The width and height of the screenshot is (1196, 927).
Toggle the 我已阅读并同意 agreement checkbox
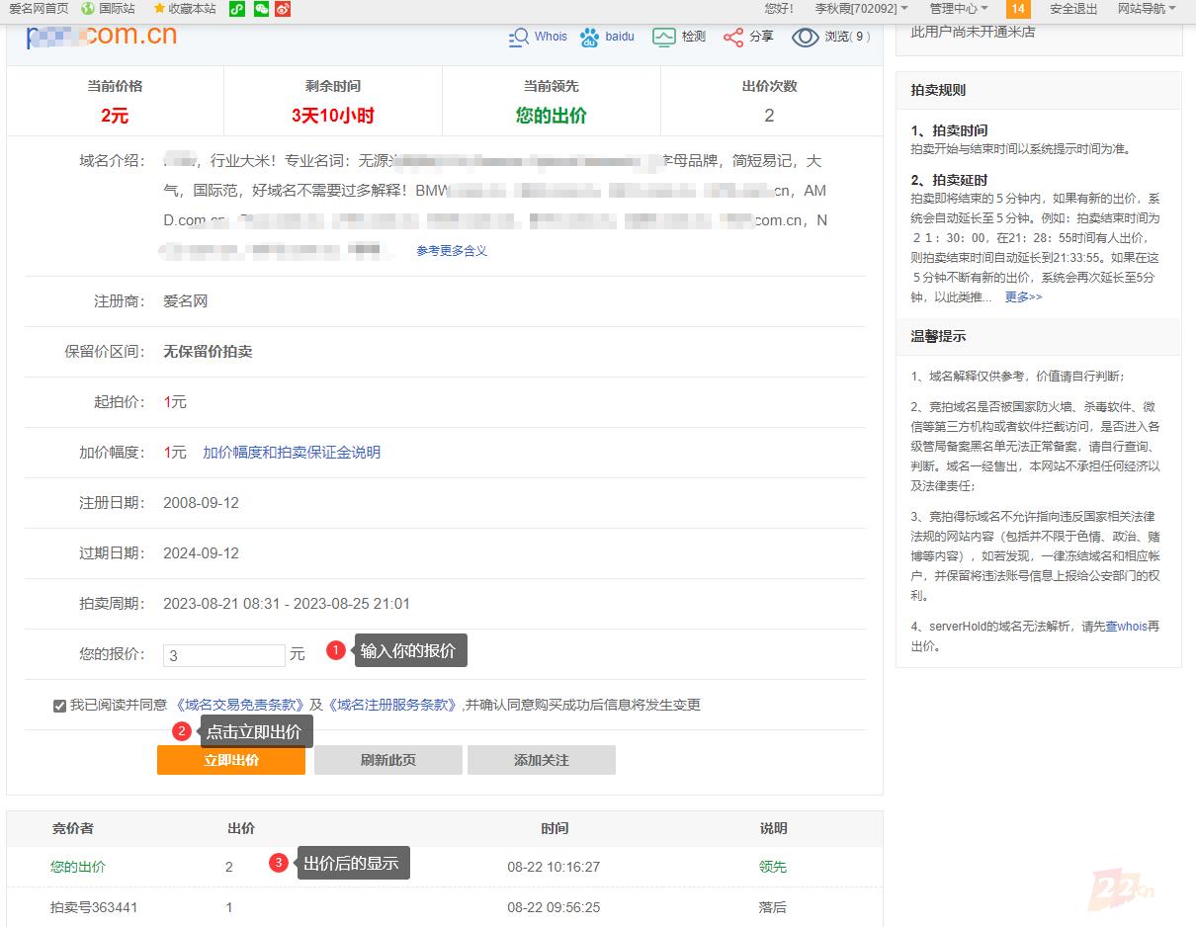pos(60,706)
